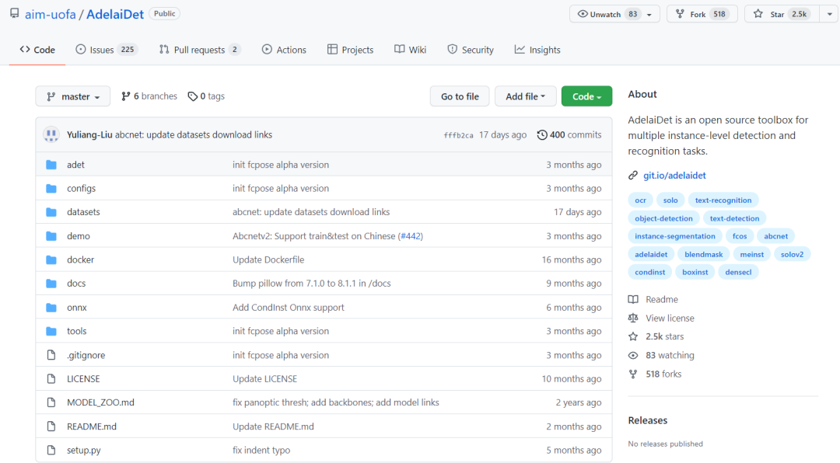Screen dimensions: 840x463
Task: Click the LICENSE file icon
Action: pyautogui.click(x=51, y=378)
